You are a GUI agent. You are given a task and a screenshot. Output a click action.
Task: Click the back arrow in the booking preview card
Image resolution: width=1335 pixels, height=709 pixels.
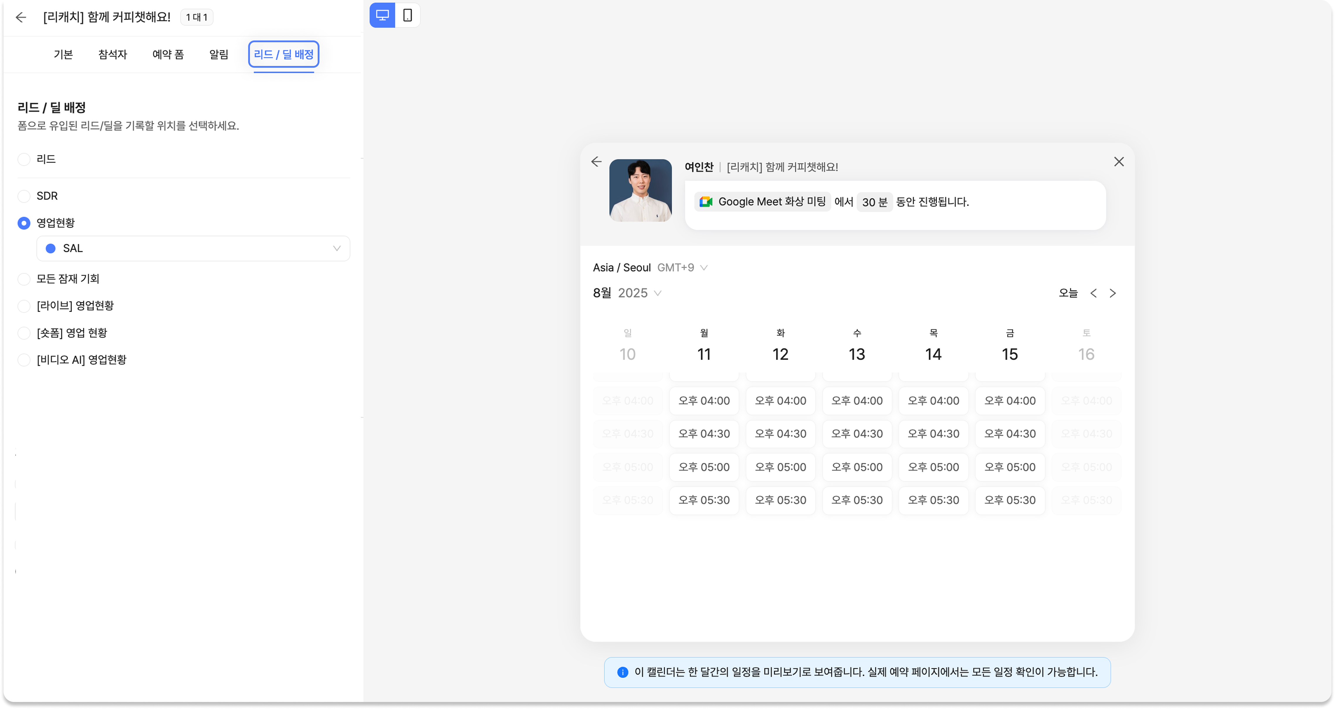point(596,162)
